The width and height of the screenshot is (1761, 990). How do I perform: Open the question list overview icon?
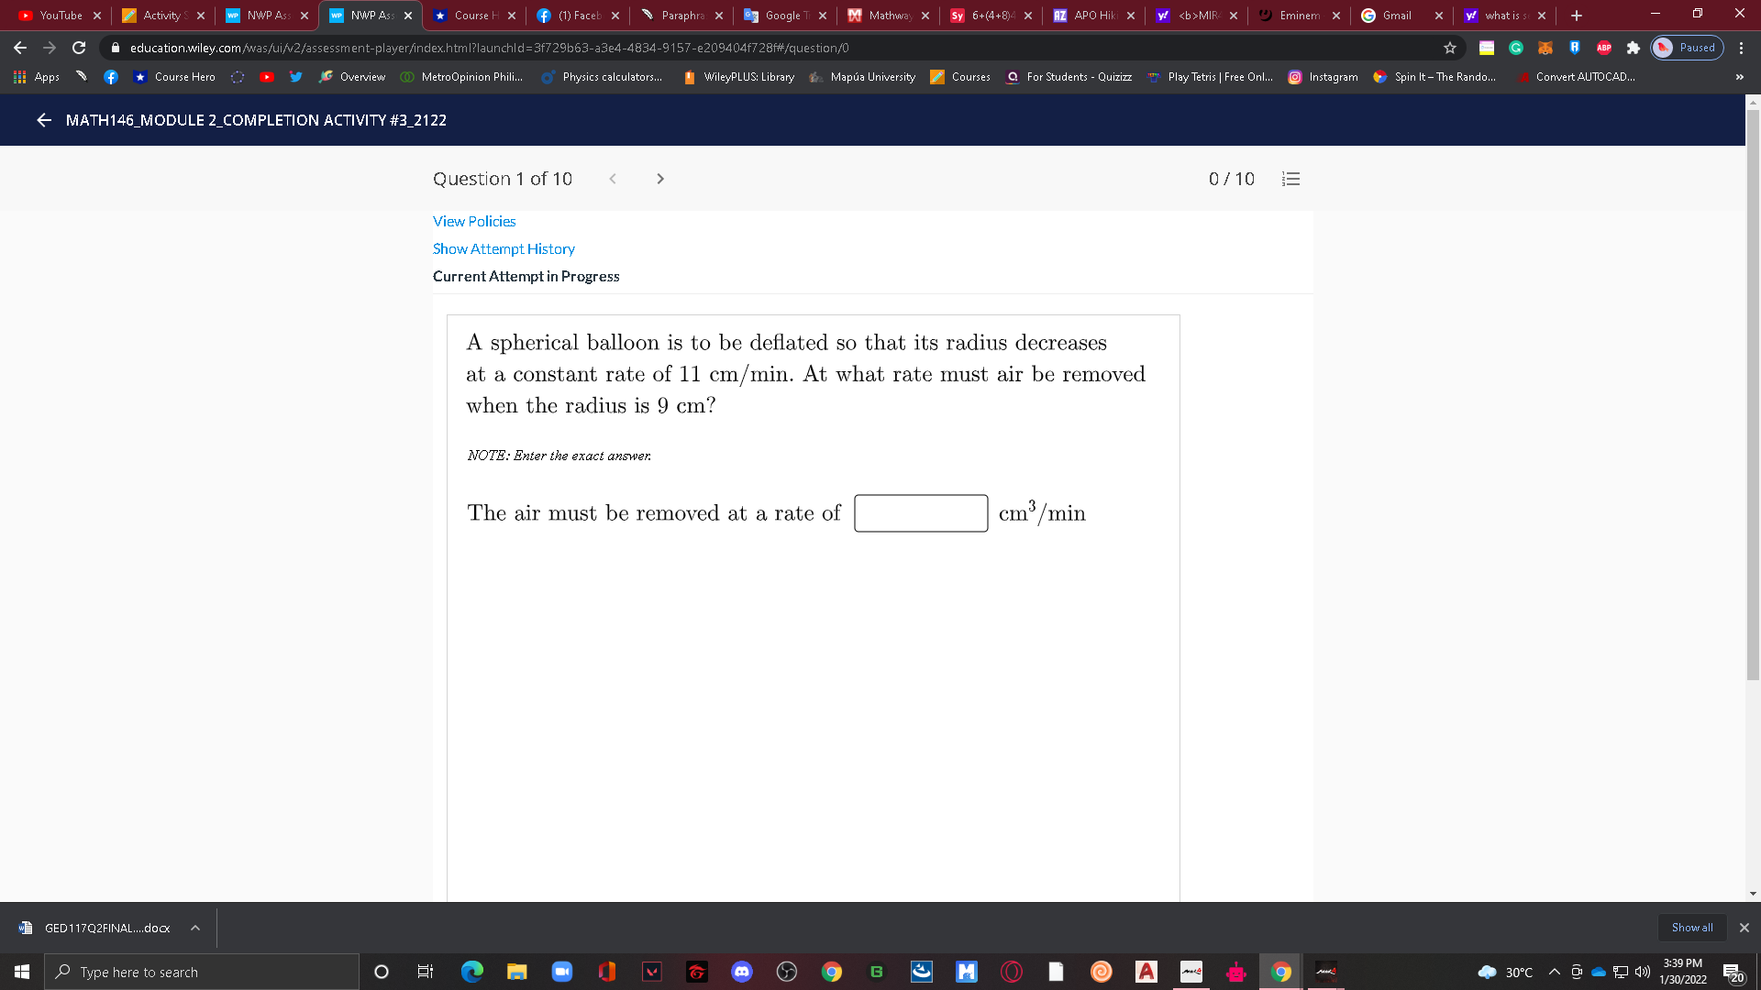click(x=1290, y=179)
